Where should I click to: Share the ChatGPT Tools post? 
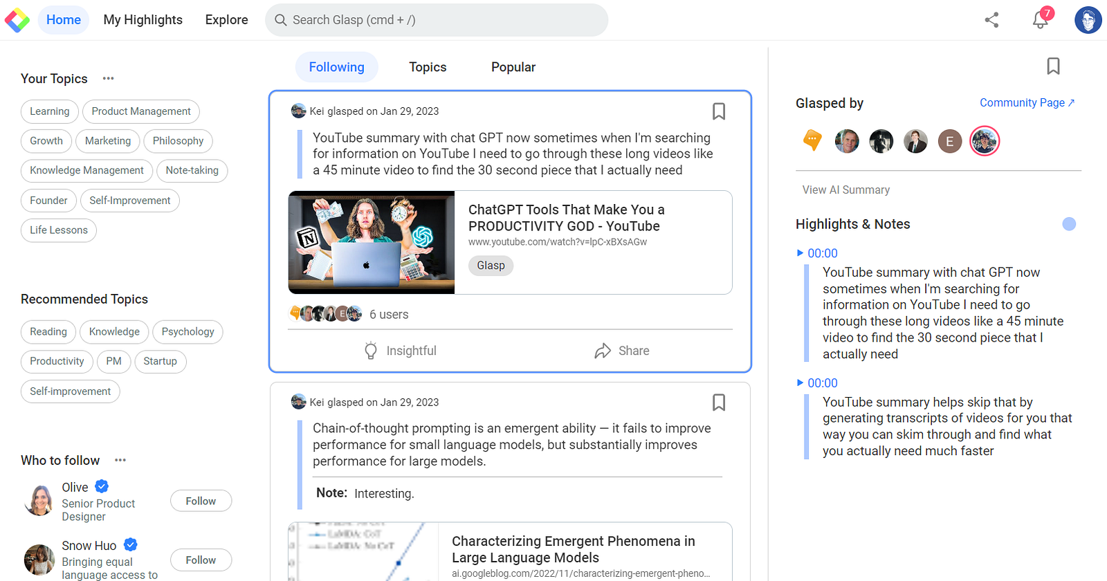(x=621, y=351)
